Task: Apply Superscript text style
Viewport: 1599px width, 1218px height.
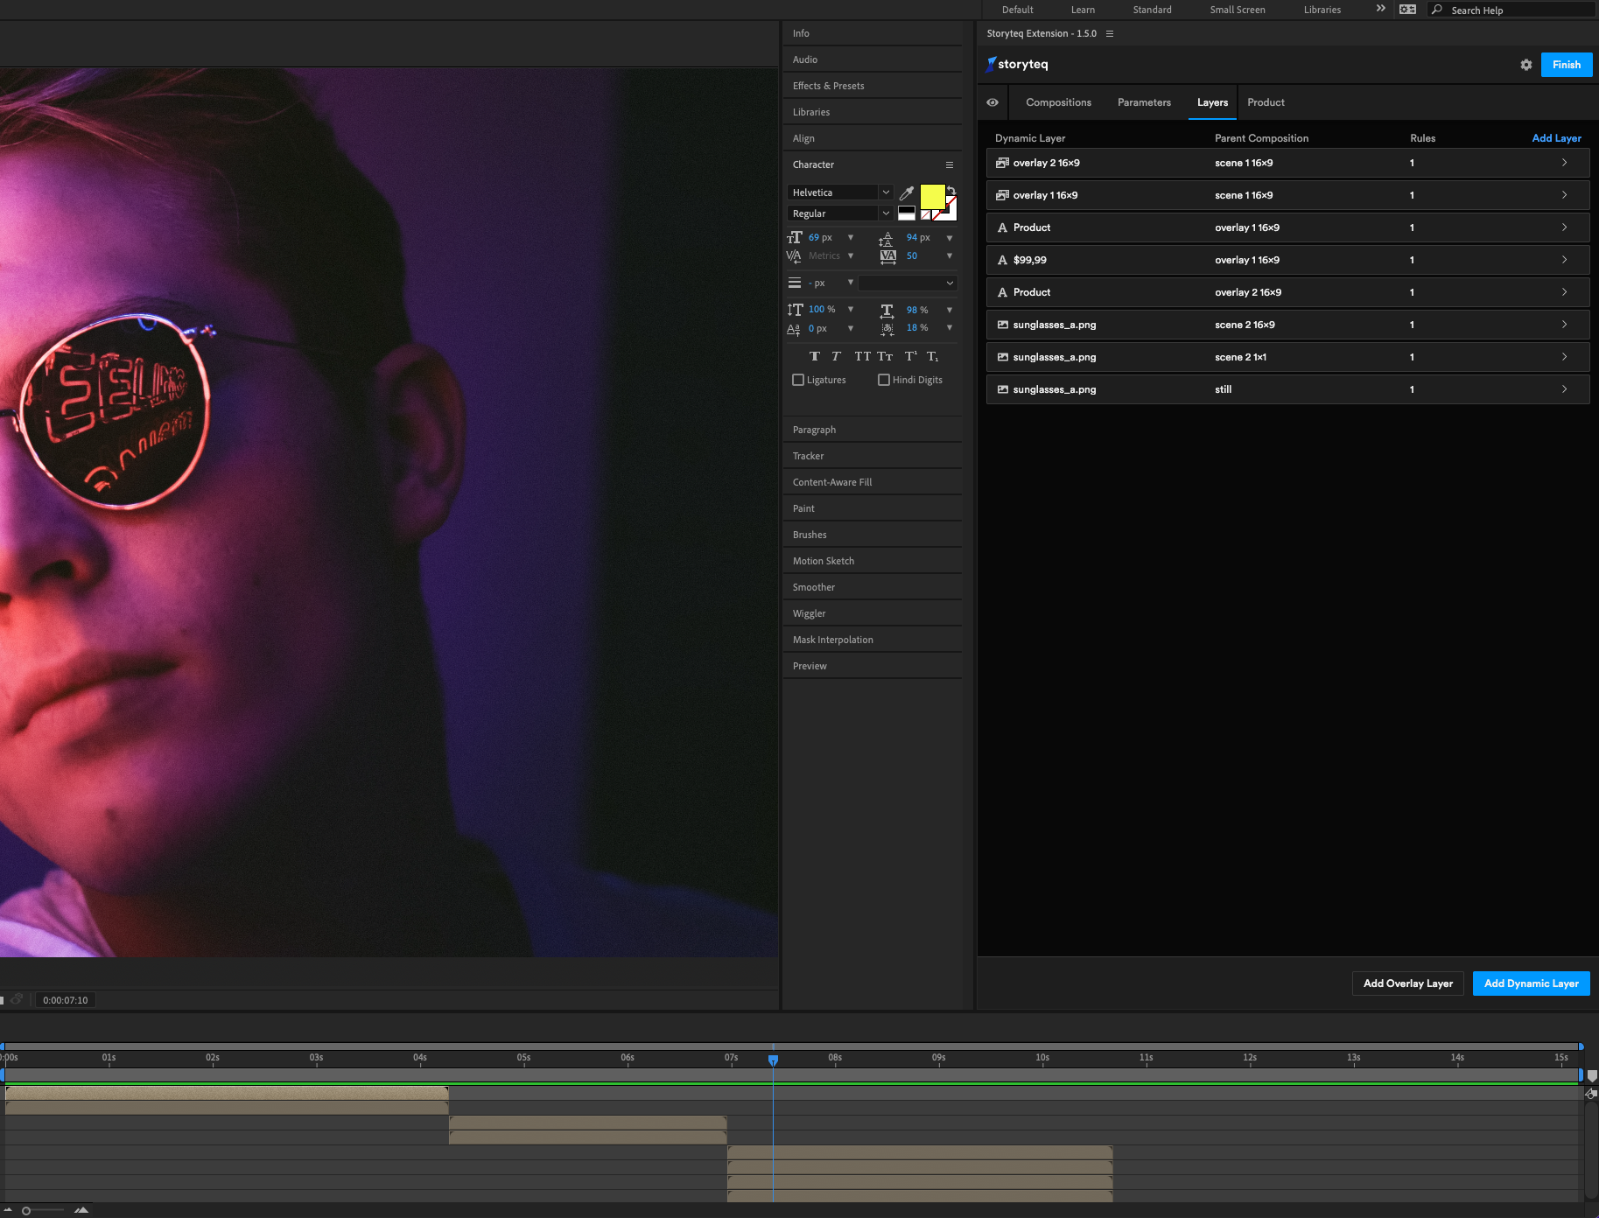Action: tap(910, 356)
